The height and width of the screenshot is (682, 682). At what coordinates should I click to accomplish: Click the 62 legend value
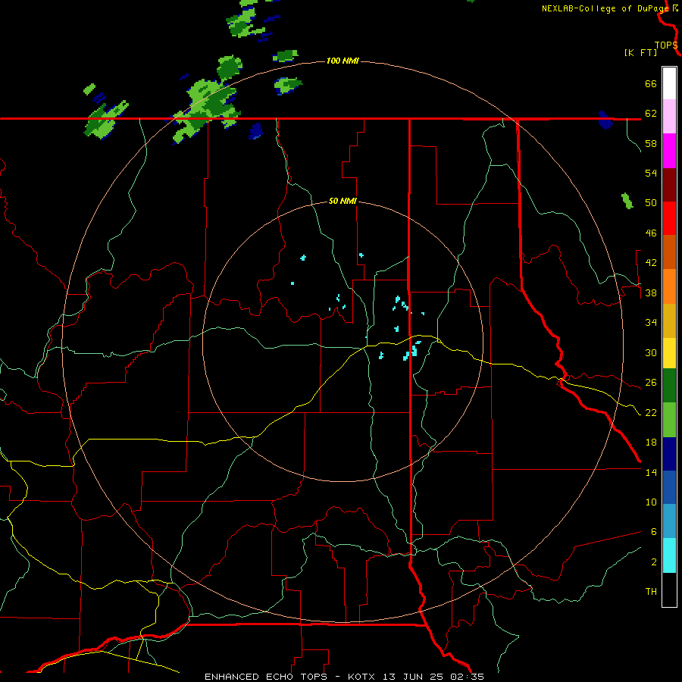[651, 114]
